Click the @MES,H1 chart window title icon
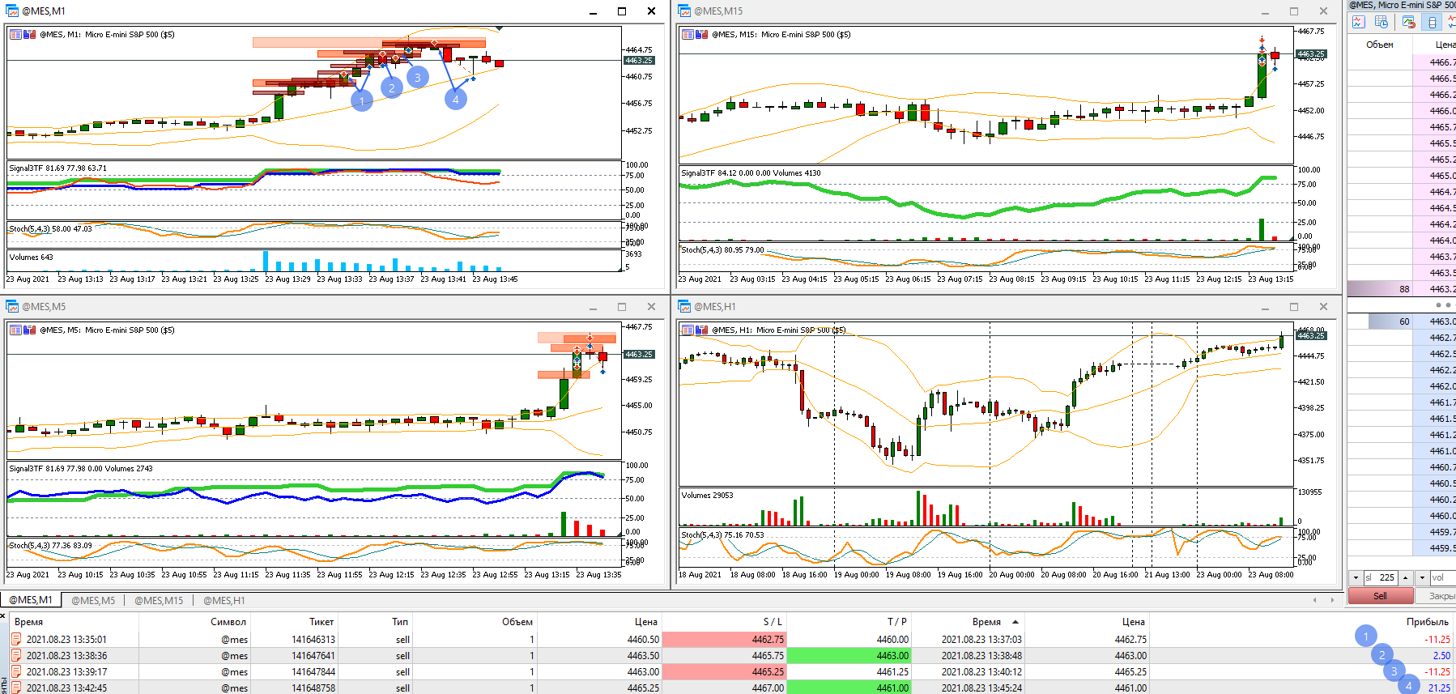 point(684,307)
